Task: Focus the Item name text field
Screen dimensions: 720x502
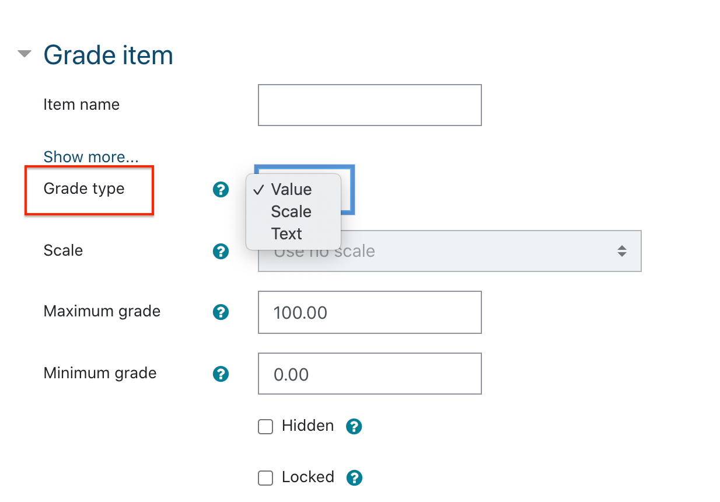Action: tap(370, 105)
